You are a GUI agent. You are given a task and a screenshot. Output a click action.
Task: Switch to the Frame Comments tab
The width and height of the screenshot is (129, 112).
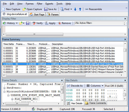pyautogui.click(x=95, y=103)
